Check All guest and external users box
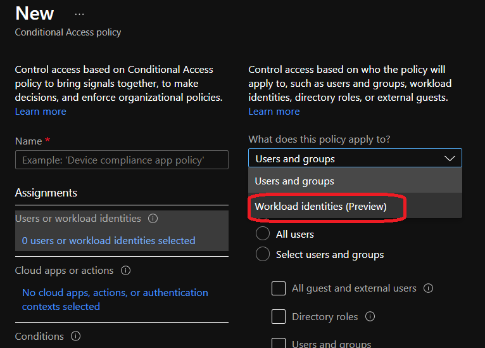Screen dimensions: 485x348 tap(279, 288)
